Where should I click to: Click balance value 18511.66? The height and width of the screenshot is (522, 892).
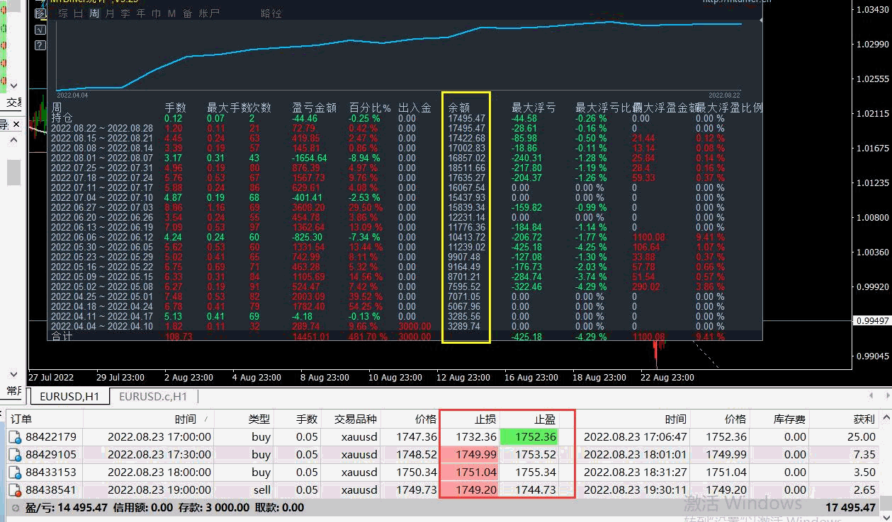(467, 168)
